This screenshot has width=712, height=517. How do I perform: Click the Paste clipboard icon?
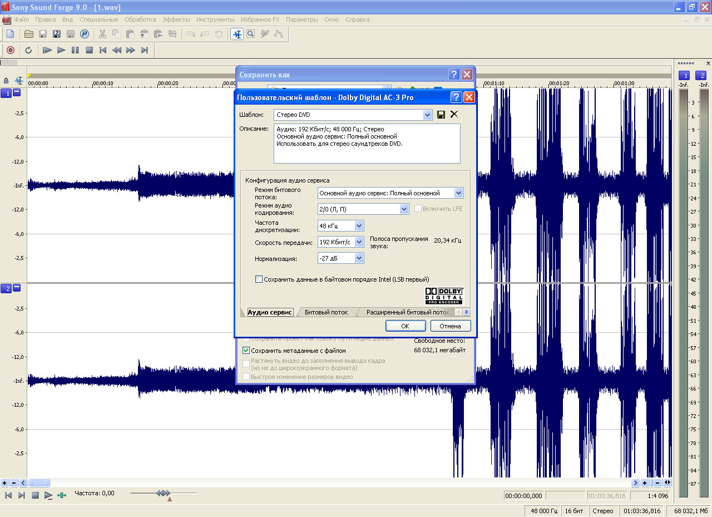[x=130, y=34]
